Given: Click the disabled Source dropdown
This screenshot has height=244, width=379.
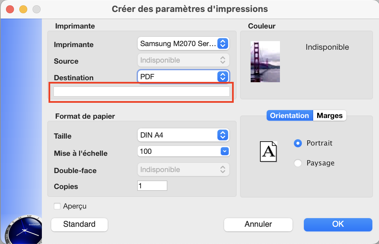Looking at the screenshot, I should click(183, 60).
